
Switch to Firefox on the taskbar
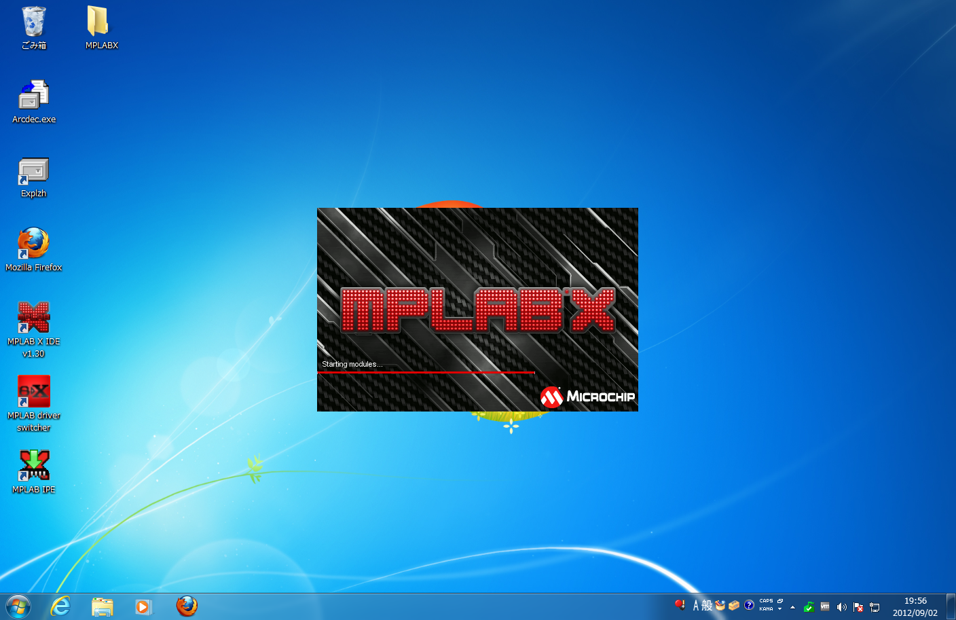(x=187, y=606)
